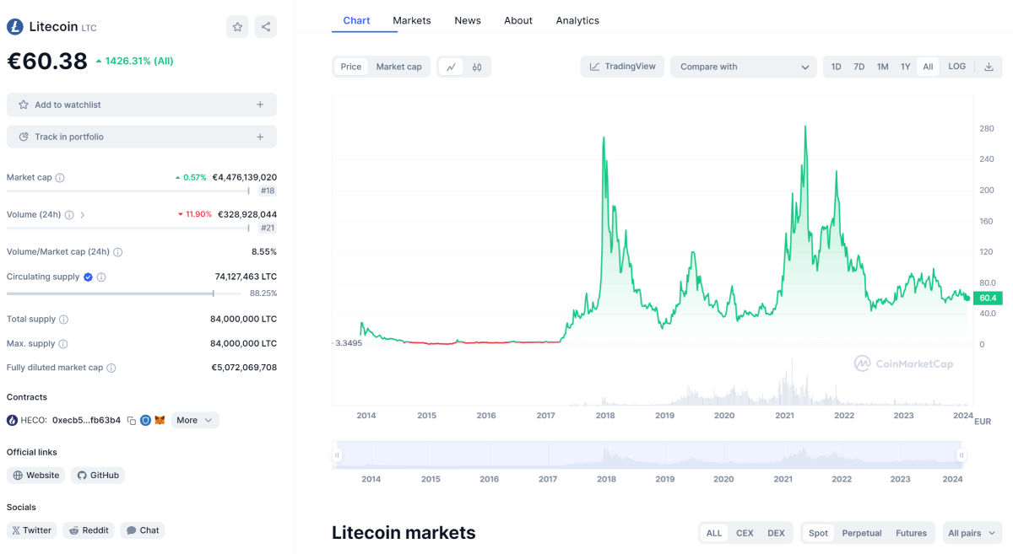Open the Markets tab
1013x554 pixels.
point(412,20)
